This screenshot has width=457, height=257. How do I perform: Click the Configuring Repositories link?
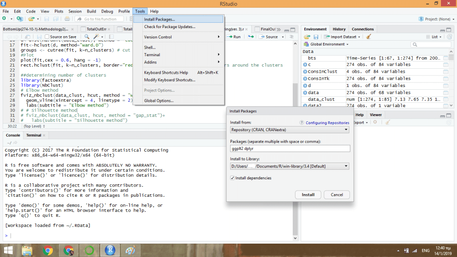point(328,123)
